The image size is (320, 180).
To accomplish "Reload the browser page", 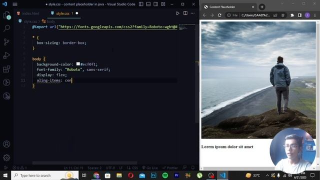I will click(x=219, y=15).
